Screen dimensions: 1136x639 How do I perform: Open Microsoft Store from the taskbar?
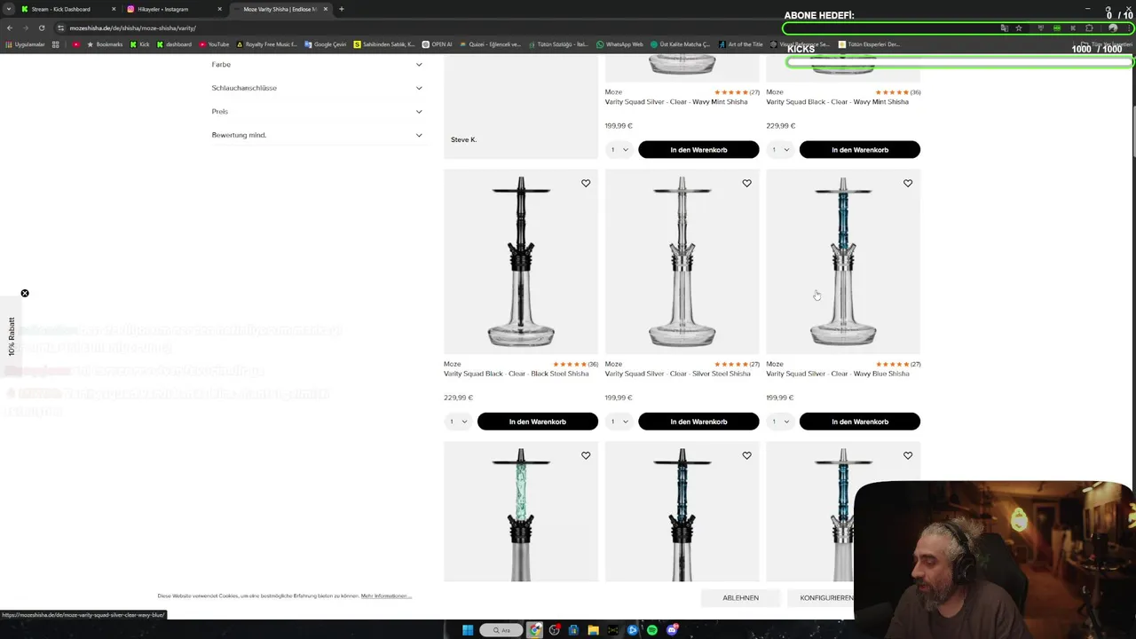574,630
